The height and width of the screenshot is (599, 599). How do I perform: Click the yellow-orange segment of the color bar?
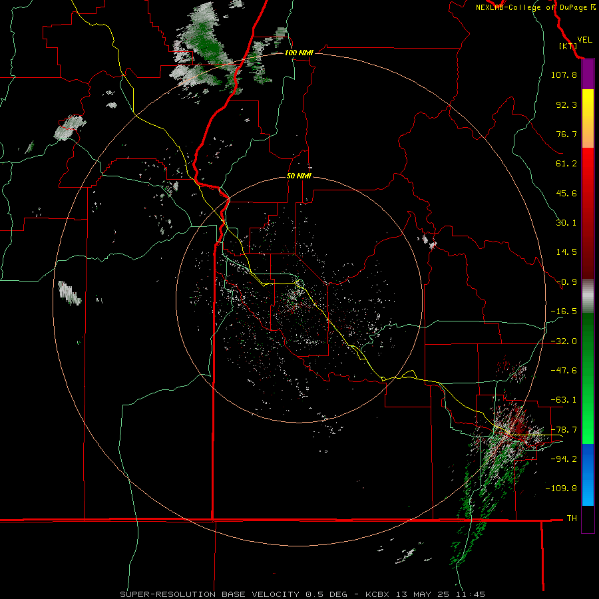tap(588, 118)
